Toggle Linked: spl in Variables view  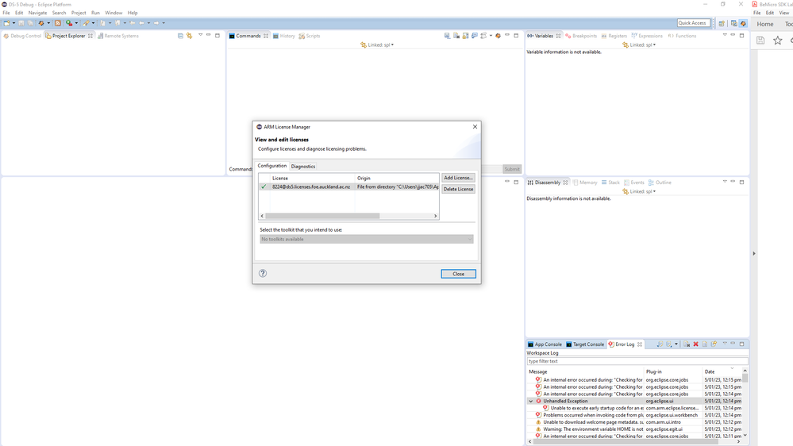pyautogui.click(x=639, y=45)
